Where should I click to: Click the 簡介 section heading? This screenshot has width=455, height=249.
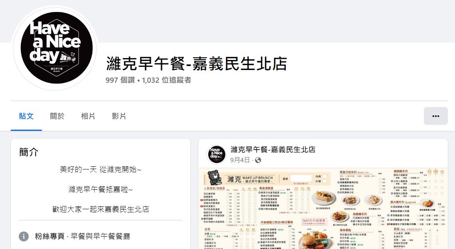(x=29, y=152)
